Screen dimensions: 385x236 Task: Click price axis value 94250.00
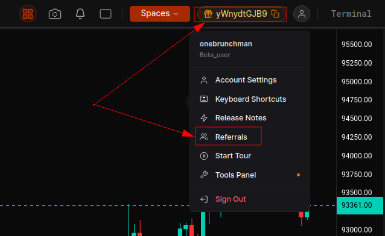coord(357,137)
